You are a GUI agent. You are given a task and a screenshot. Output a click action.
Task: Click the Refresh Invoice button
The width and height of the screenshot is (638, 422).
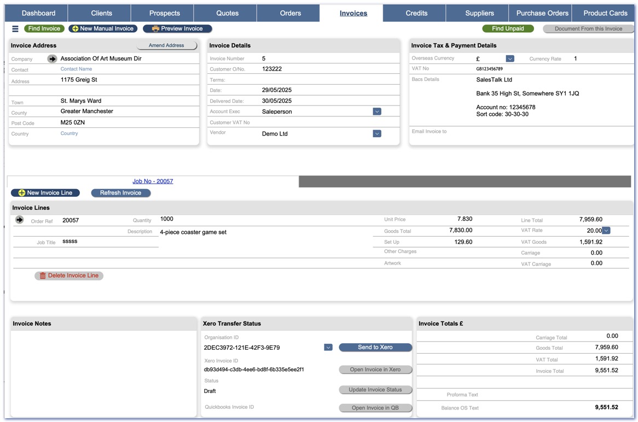[121, 193]
